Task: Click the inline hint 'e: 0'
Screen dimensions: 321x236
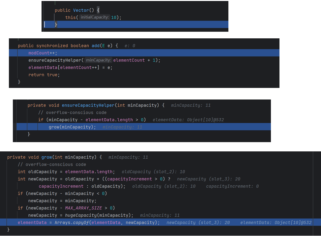Action: coord(130,46)
